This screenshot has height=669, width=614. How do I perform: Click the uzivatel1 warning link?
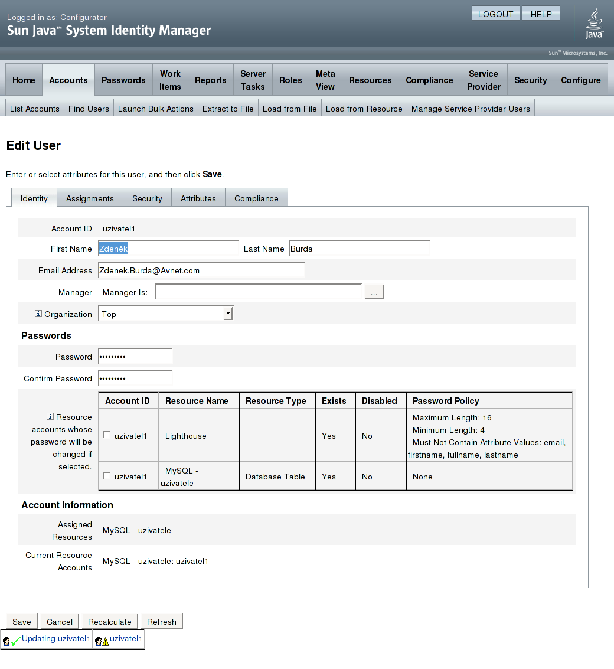coord(126,638)
